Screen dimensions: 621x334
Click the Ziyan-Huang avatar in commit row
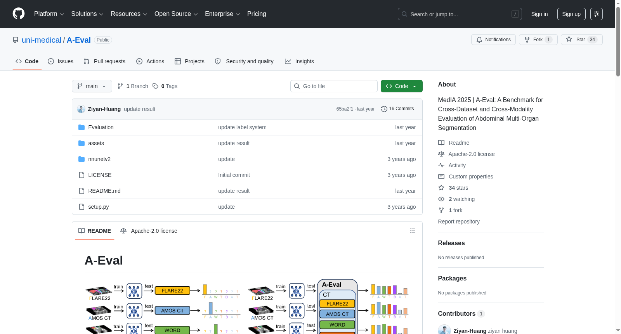(81, 109)
